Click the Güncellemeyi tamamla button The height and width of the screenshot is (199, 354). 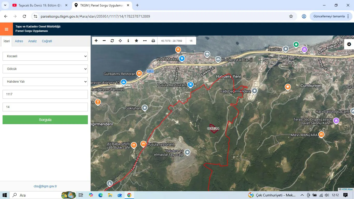331,16
